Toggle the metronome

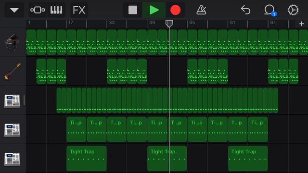201,10
